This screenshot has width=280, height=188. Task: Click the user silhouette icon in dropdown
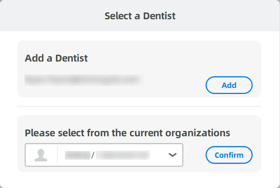(41, 155)
